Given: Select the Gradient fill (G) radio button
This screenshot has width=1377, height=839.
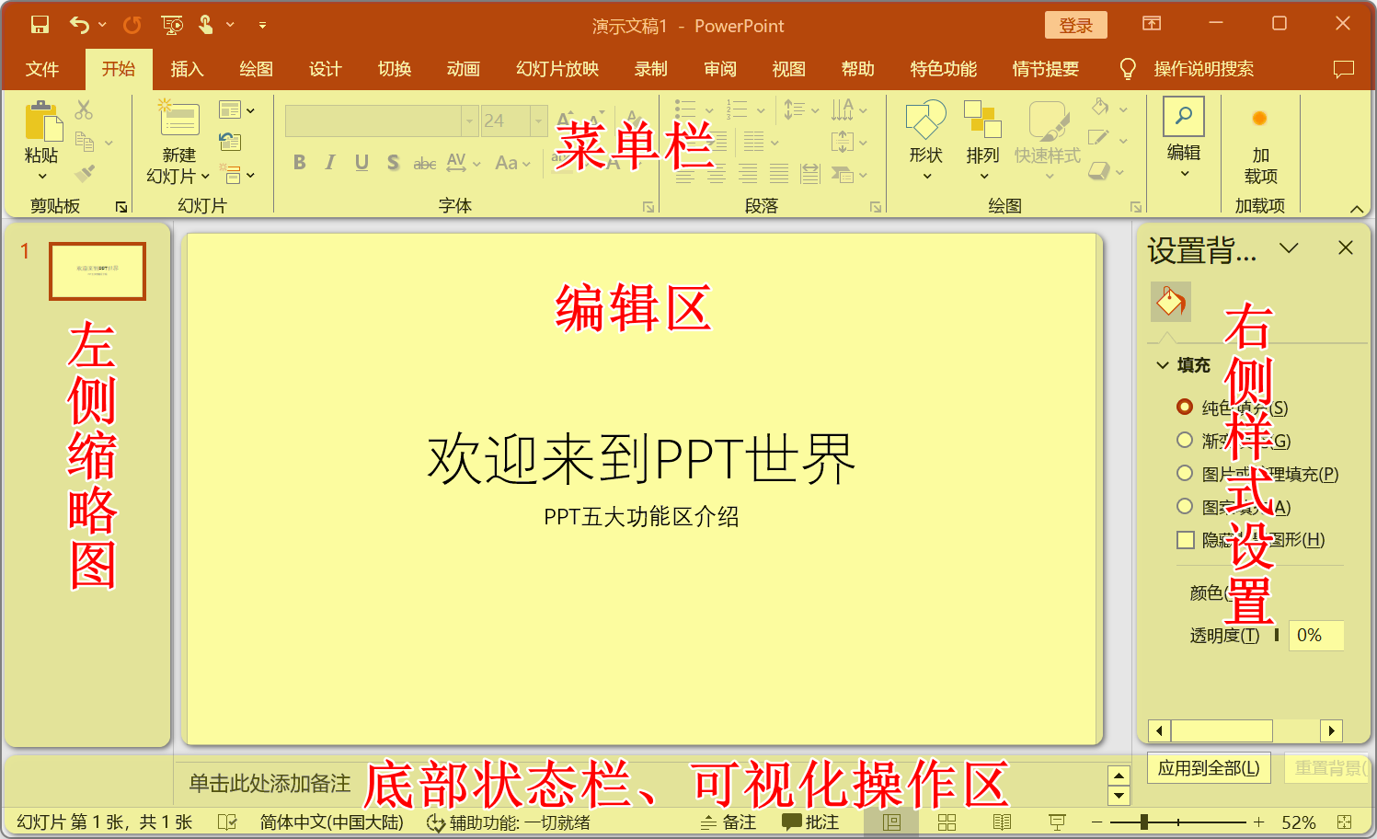Looking at the screenshot, I should pos(1185,440).
